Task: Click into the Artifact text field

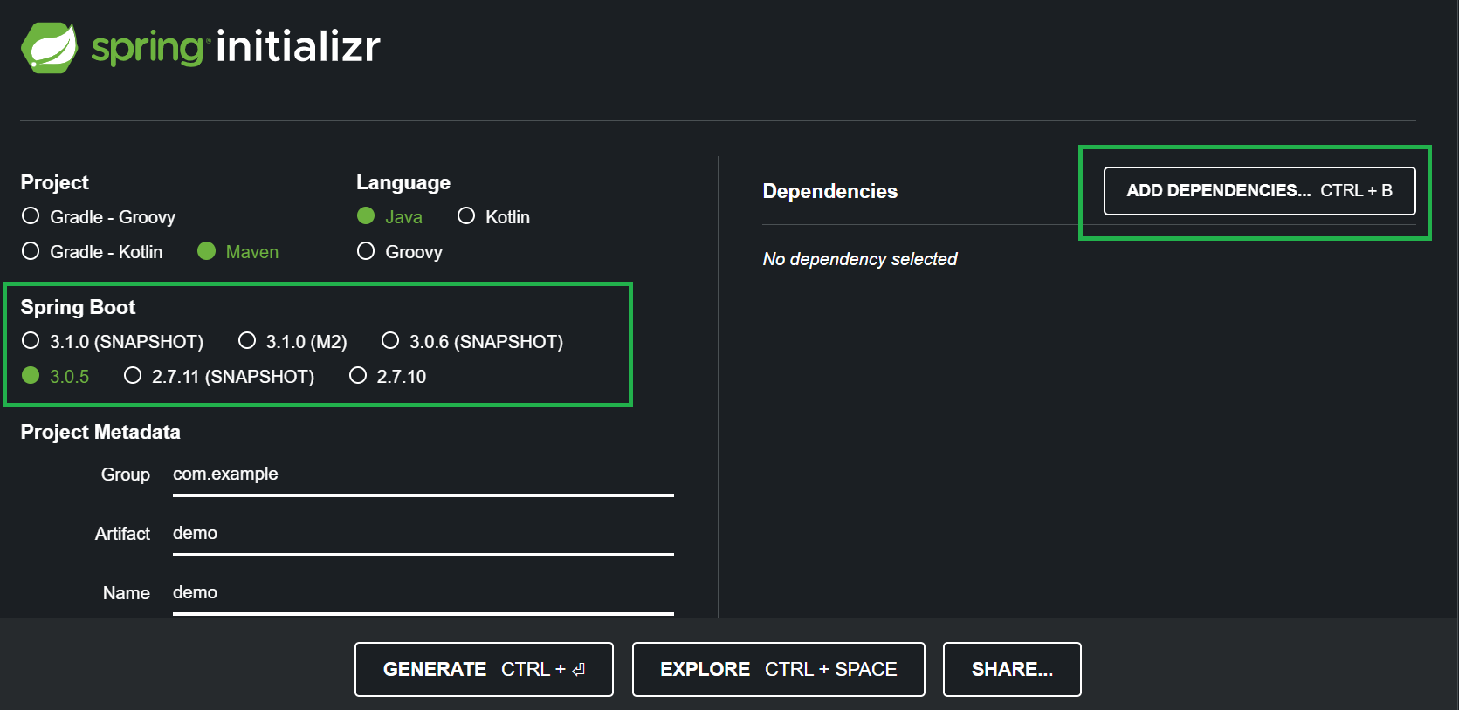Action: click(x=423, y=534)
